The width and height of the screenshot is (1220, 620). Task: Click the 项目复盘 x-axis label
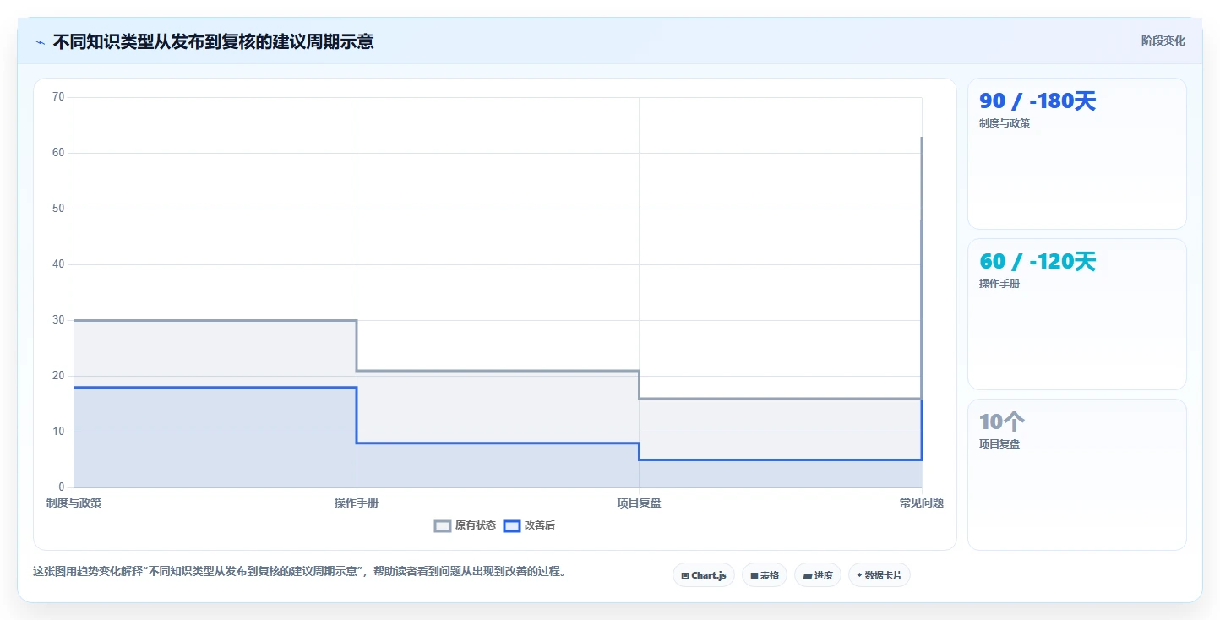639,503
